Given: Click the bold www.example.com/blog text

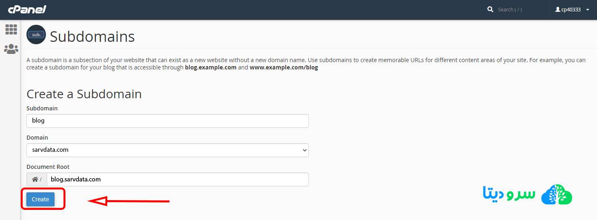Looking at the screenshot, I should (x=284, y=68).
